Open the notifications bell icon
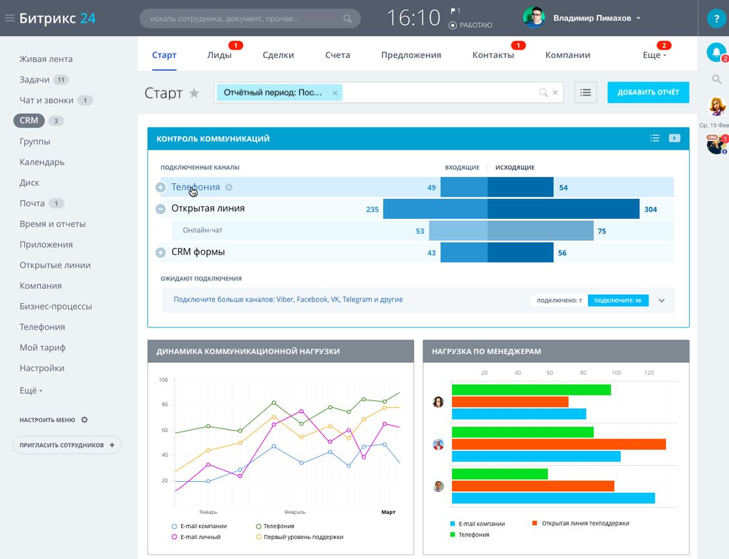Viewport: 729px width, 559px height. tap(715, 52)
